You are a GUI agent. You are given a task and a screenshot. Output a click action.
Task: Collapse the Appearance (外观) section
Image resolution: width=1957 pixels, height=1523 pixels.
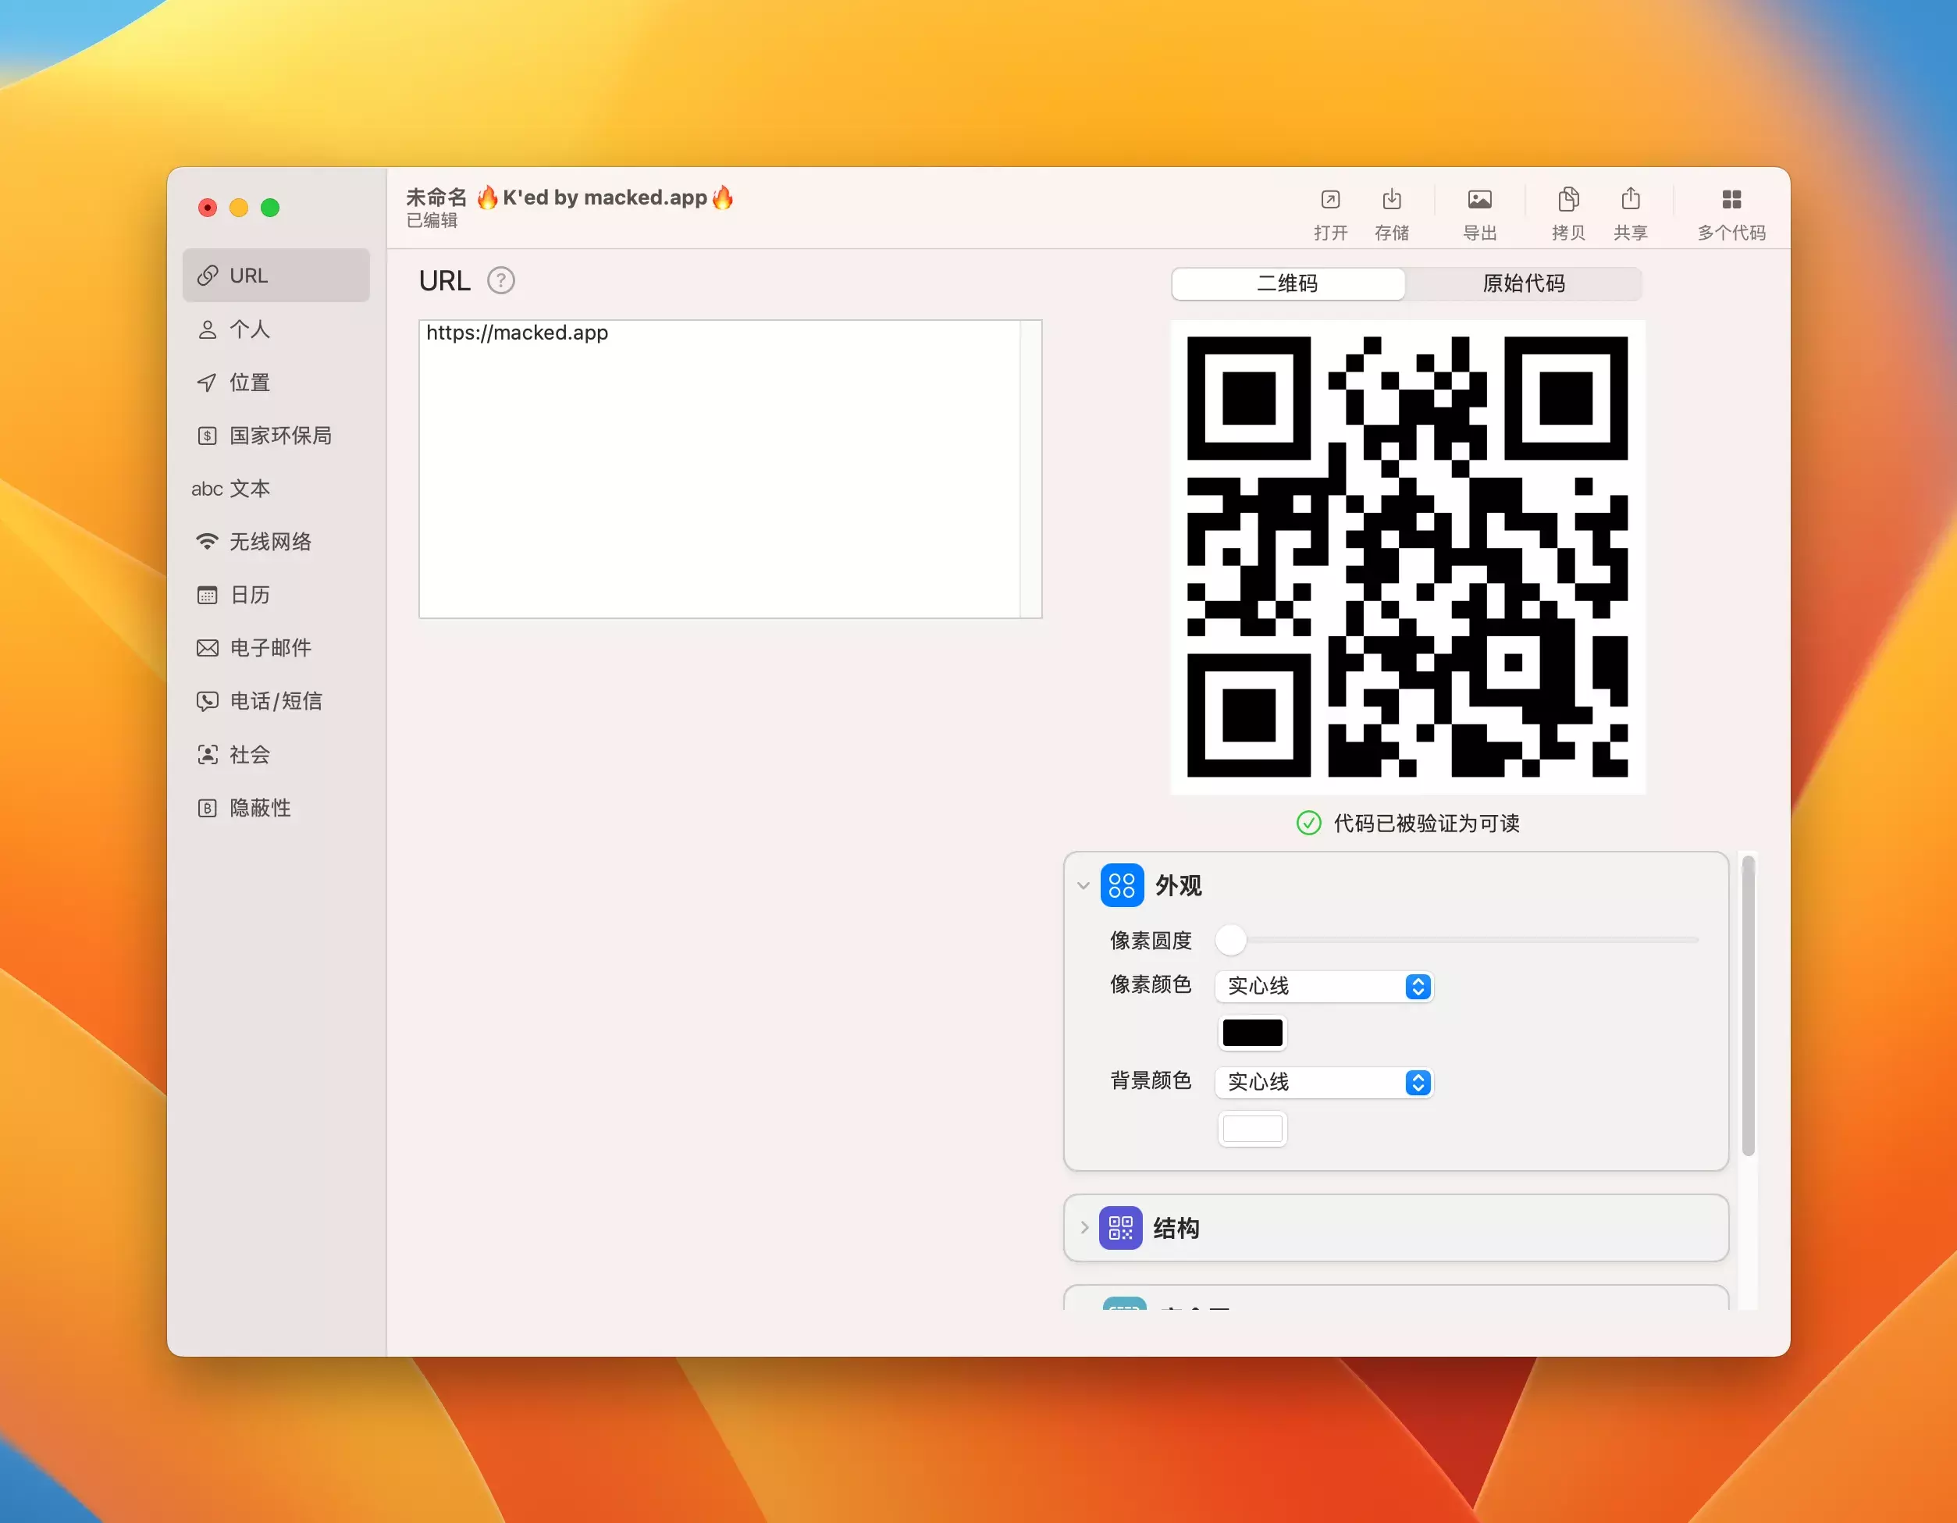[1083, 886]
